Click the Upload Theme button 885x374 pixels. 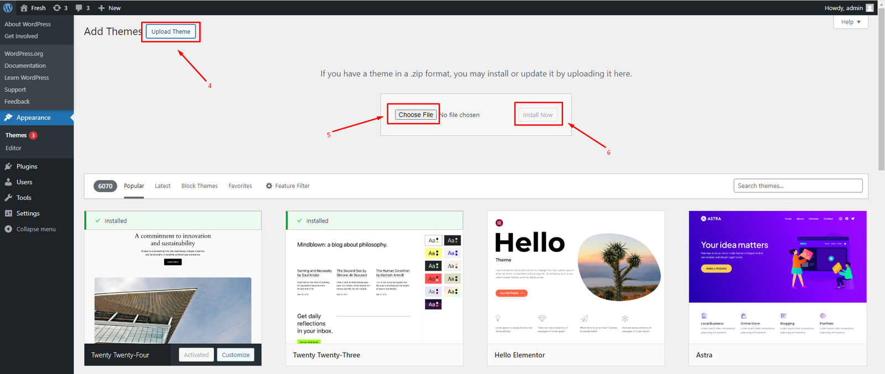(171, 31)
